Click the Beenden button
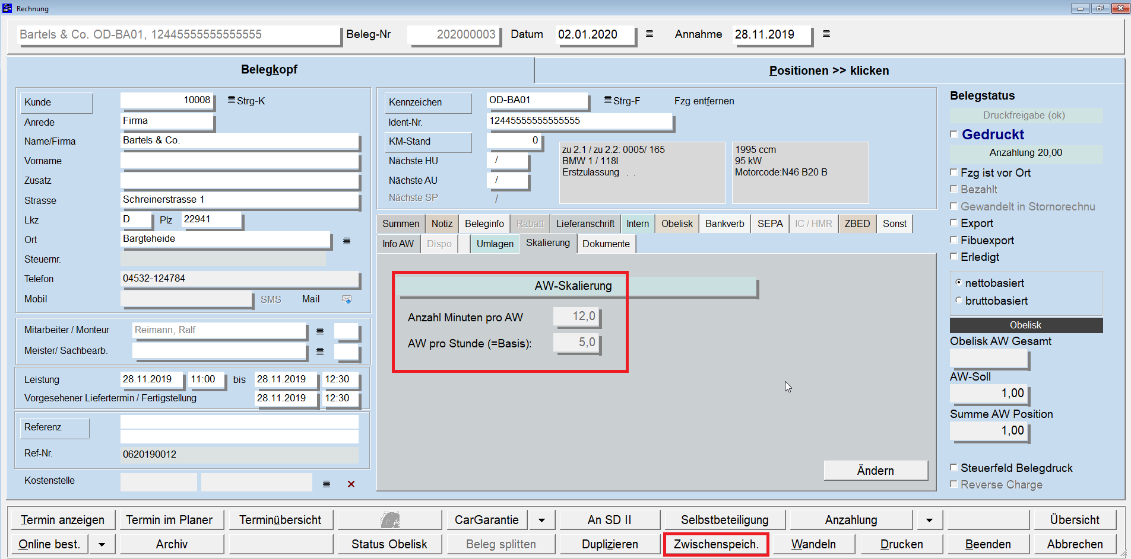 988,544
